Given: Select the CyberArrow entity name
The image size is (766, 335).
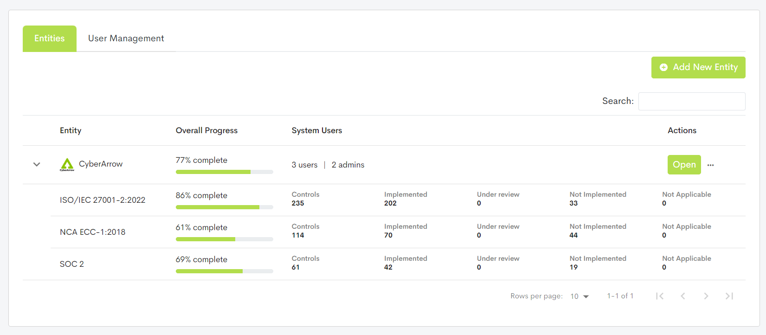Looking at the screenshot, I should pyautogui.click(x=101, y=164).
